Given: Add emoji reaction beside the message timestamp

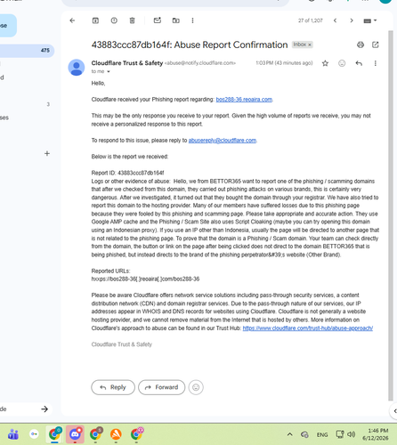Looking at the screenshot, I should [x=342, y=63].
